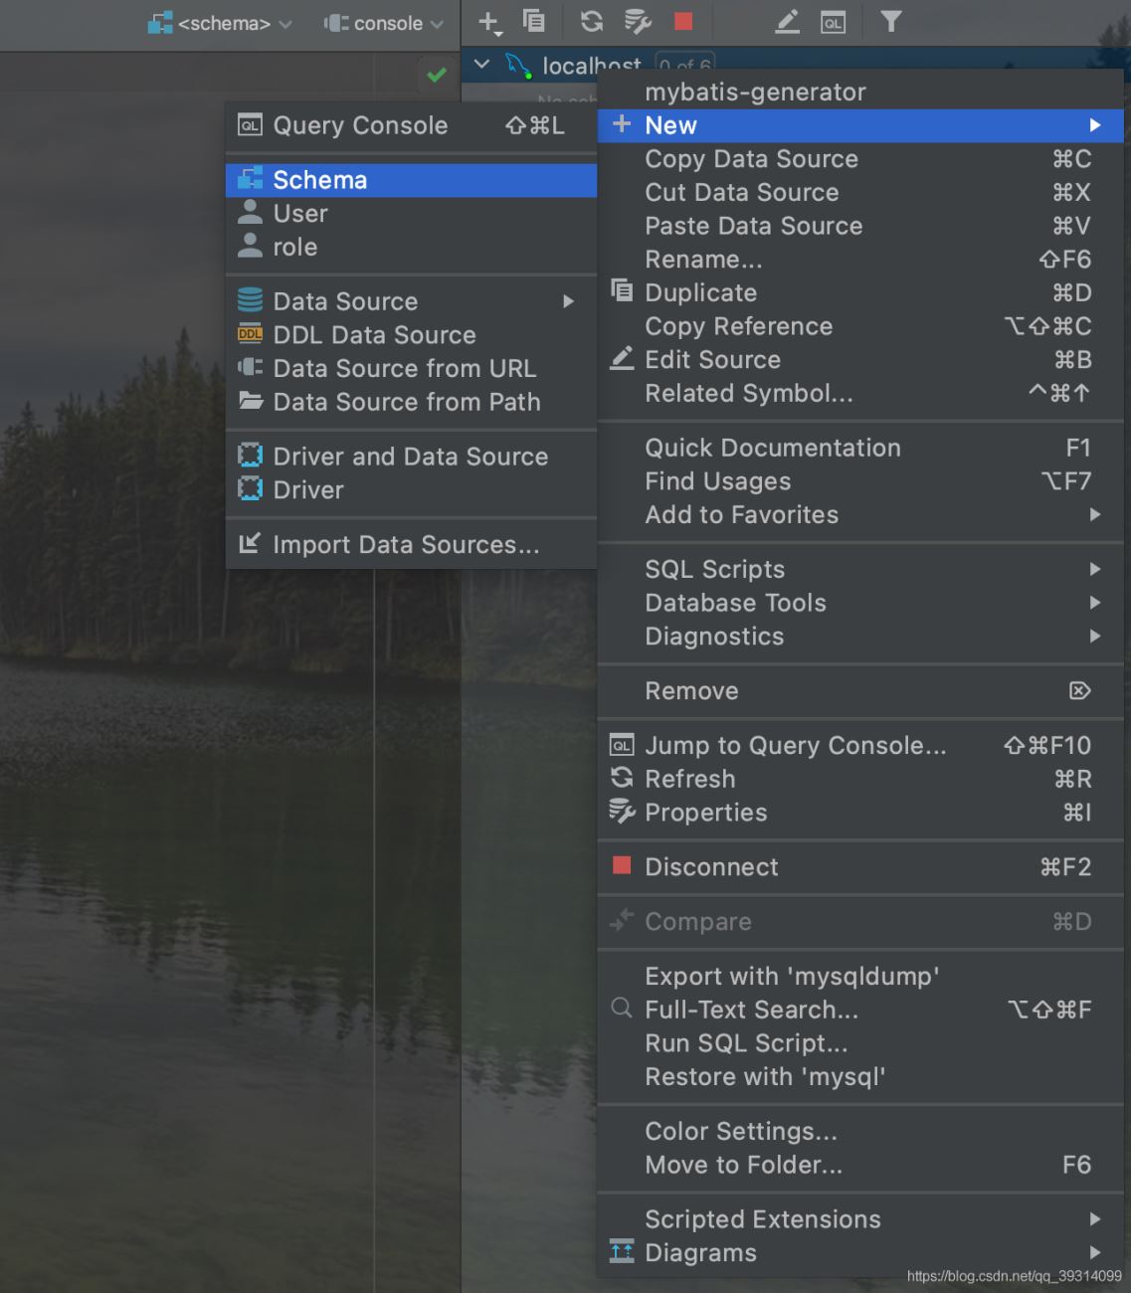Click the Filter funnel toolbar icon

point(891,21)
